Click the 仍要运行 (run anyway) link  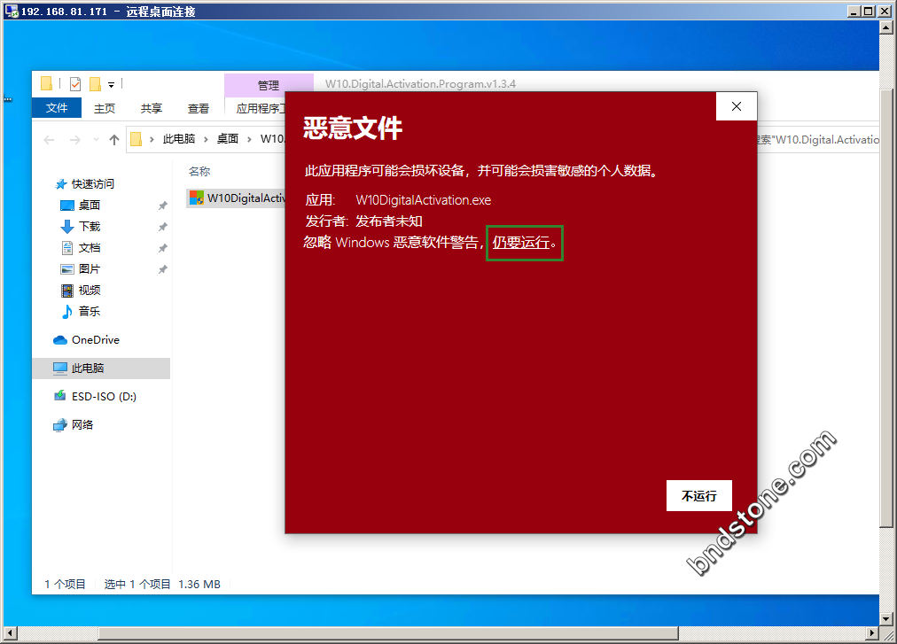click(521, 243)
